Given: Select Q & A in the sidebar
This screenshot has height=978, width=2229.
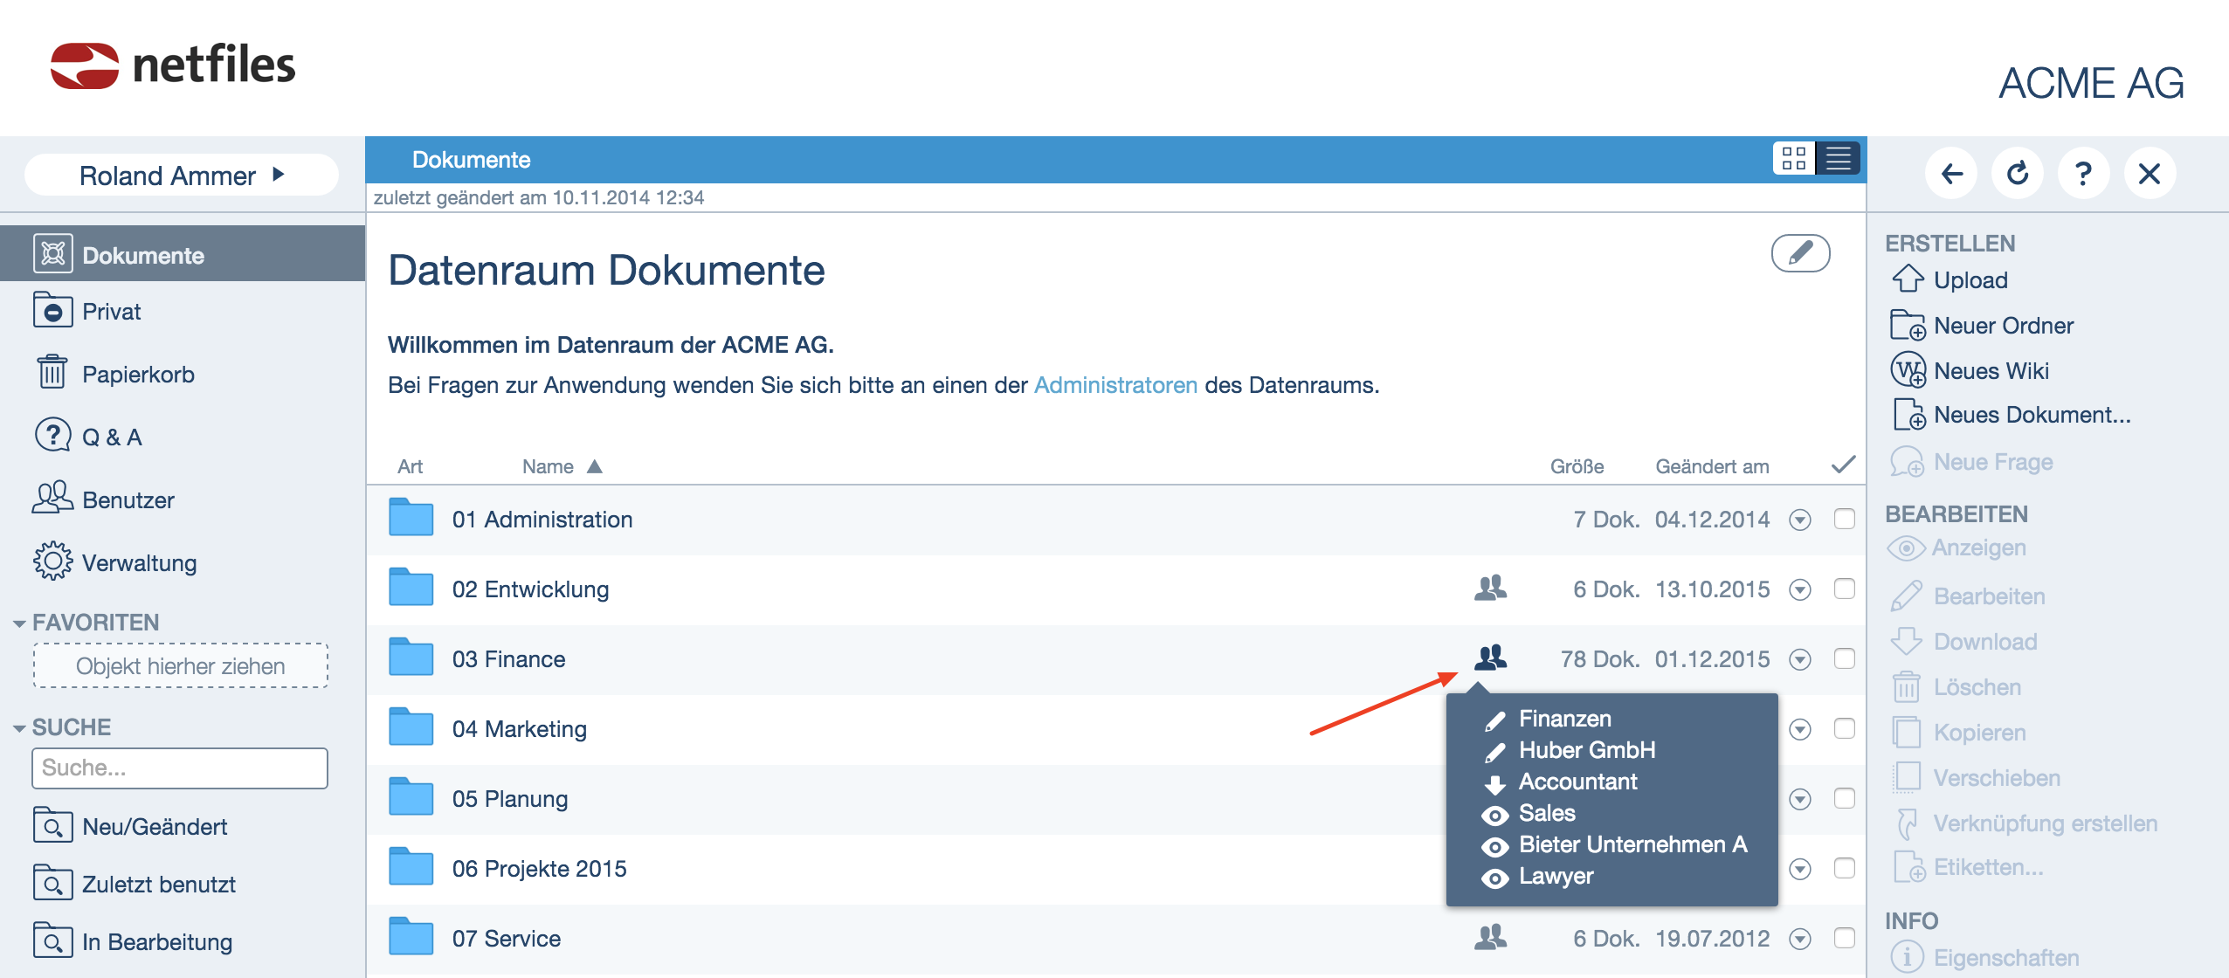Looking at the screenshot, I should [111, 437].
